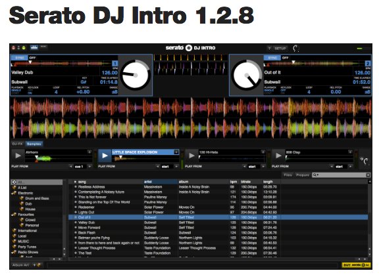Image resolution: width=379 pixels, height=277 pixels.
Task: Step Airhorn Play From to next option
Action: pos(89,166)
